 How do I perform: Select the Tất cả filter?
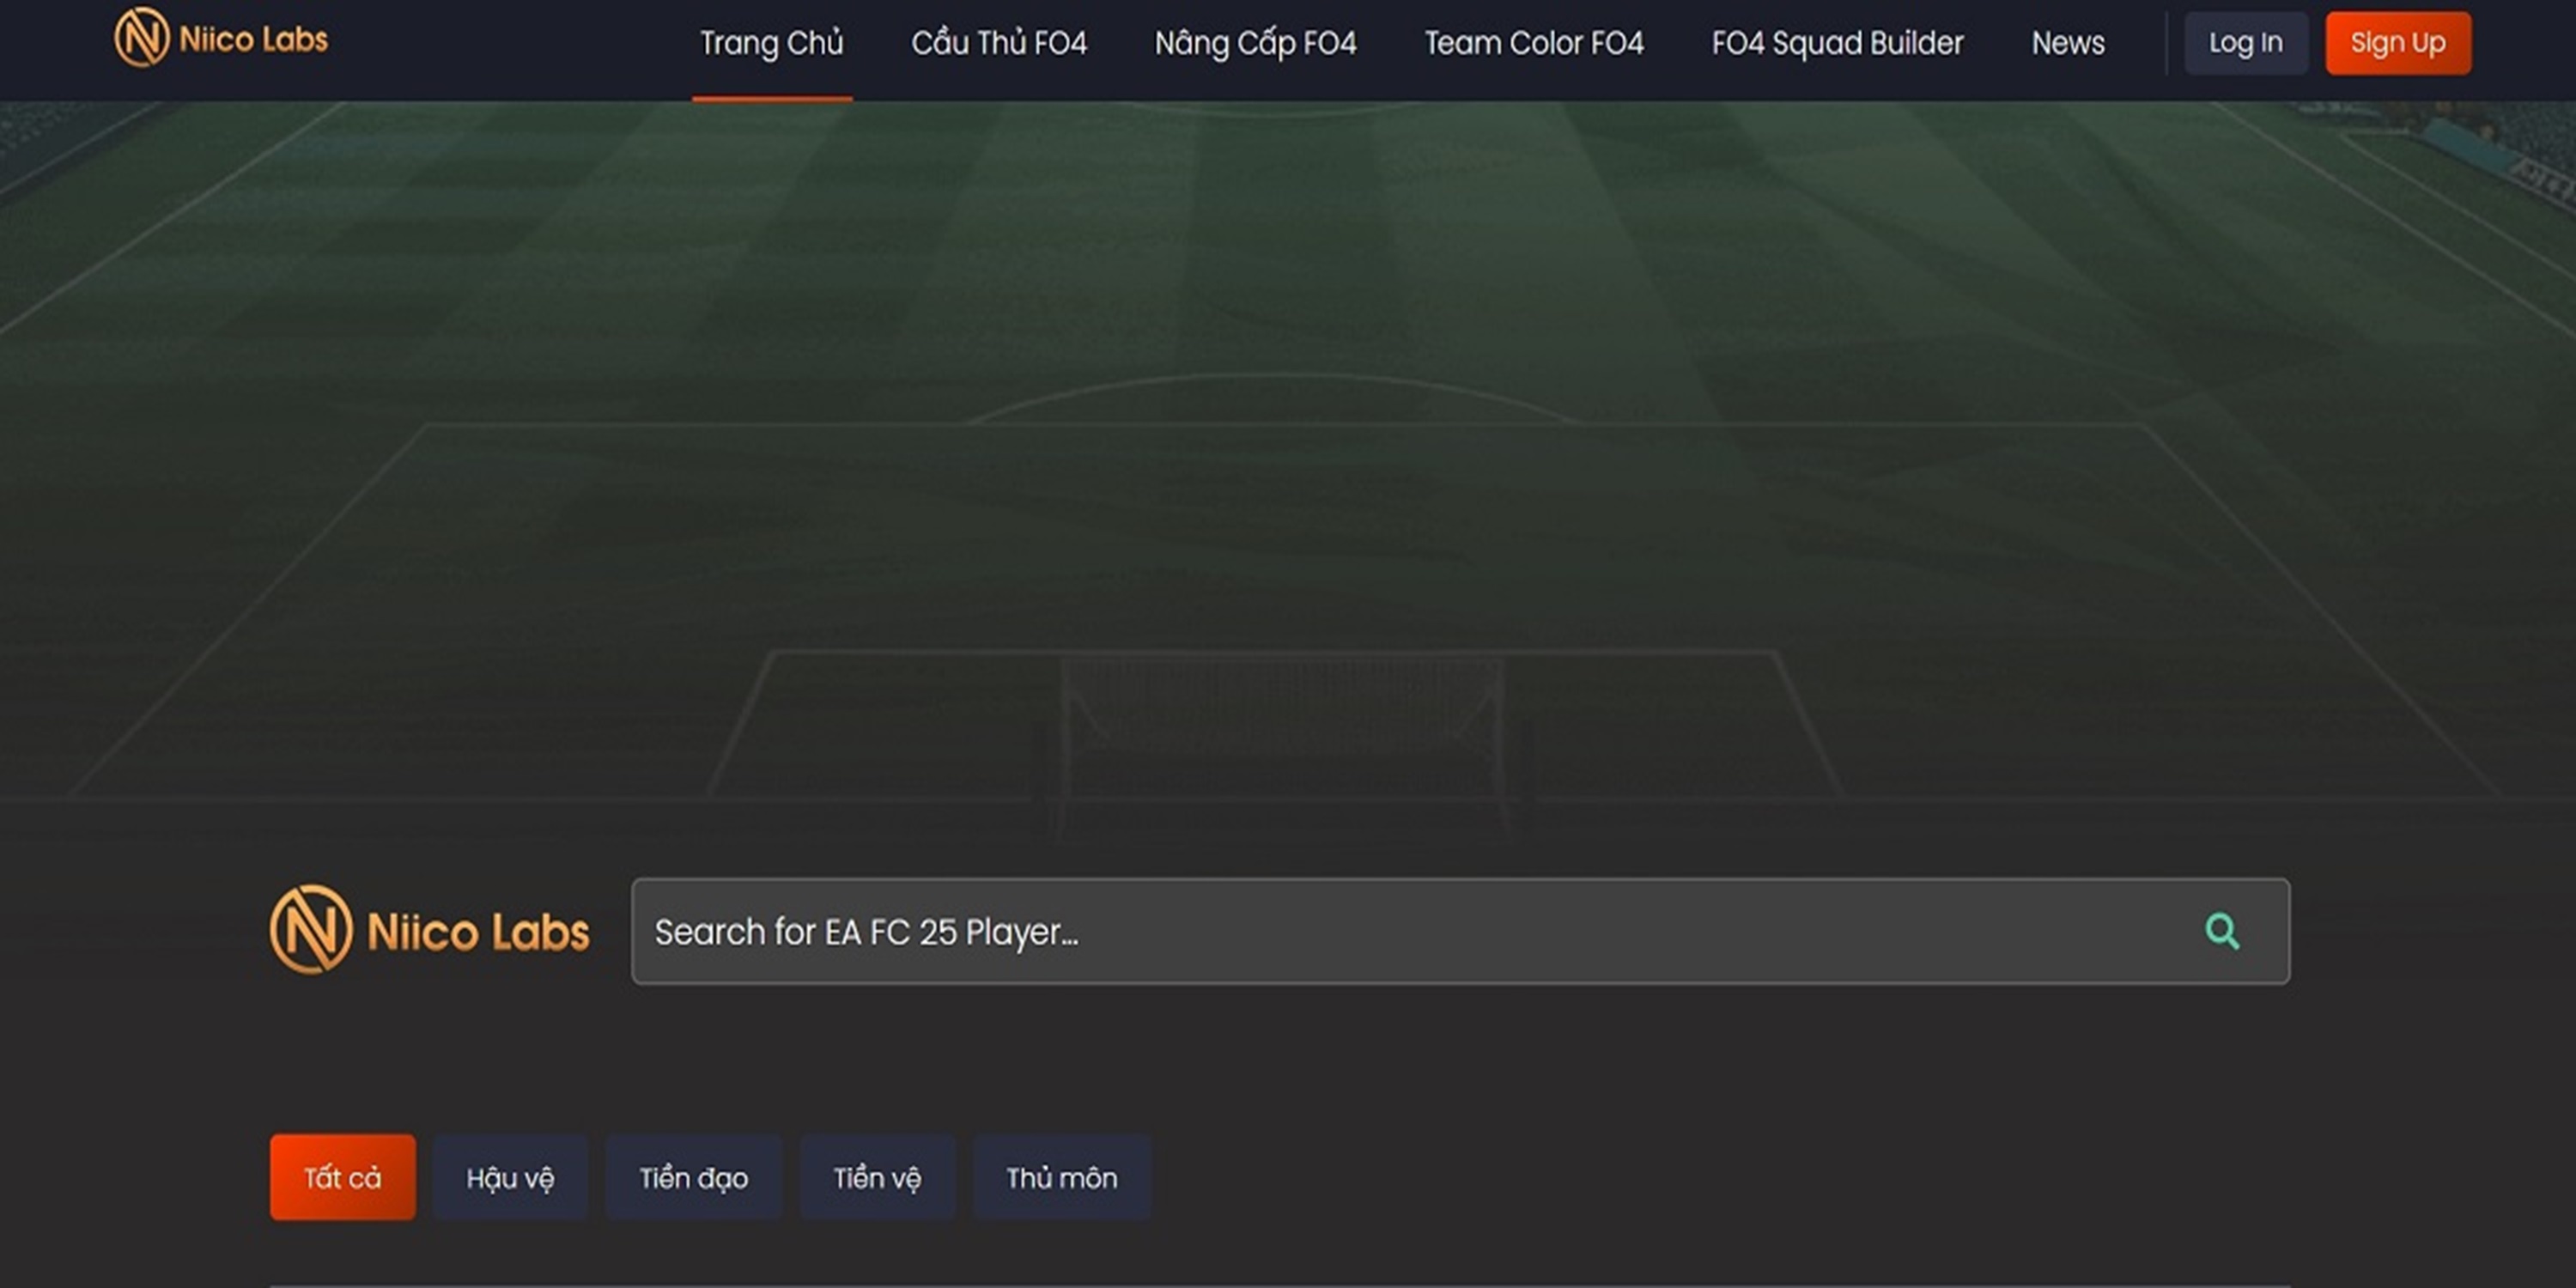click(343, 1177)
